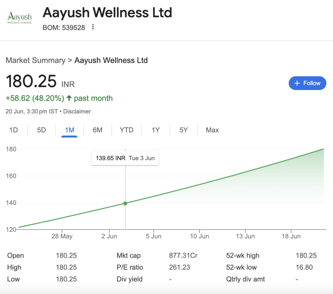Click the Follow button
The height and width of the screenshot is (294, 333).
tap(307, 83)
